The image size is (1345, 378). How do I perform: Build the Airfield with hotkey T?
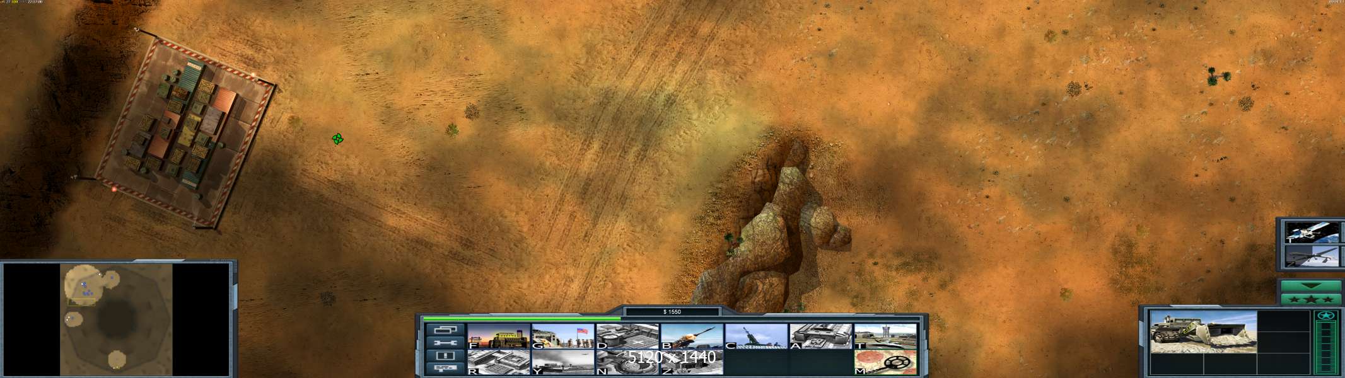[885, 336]
